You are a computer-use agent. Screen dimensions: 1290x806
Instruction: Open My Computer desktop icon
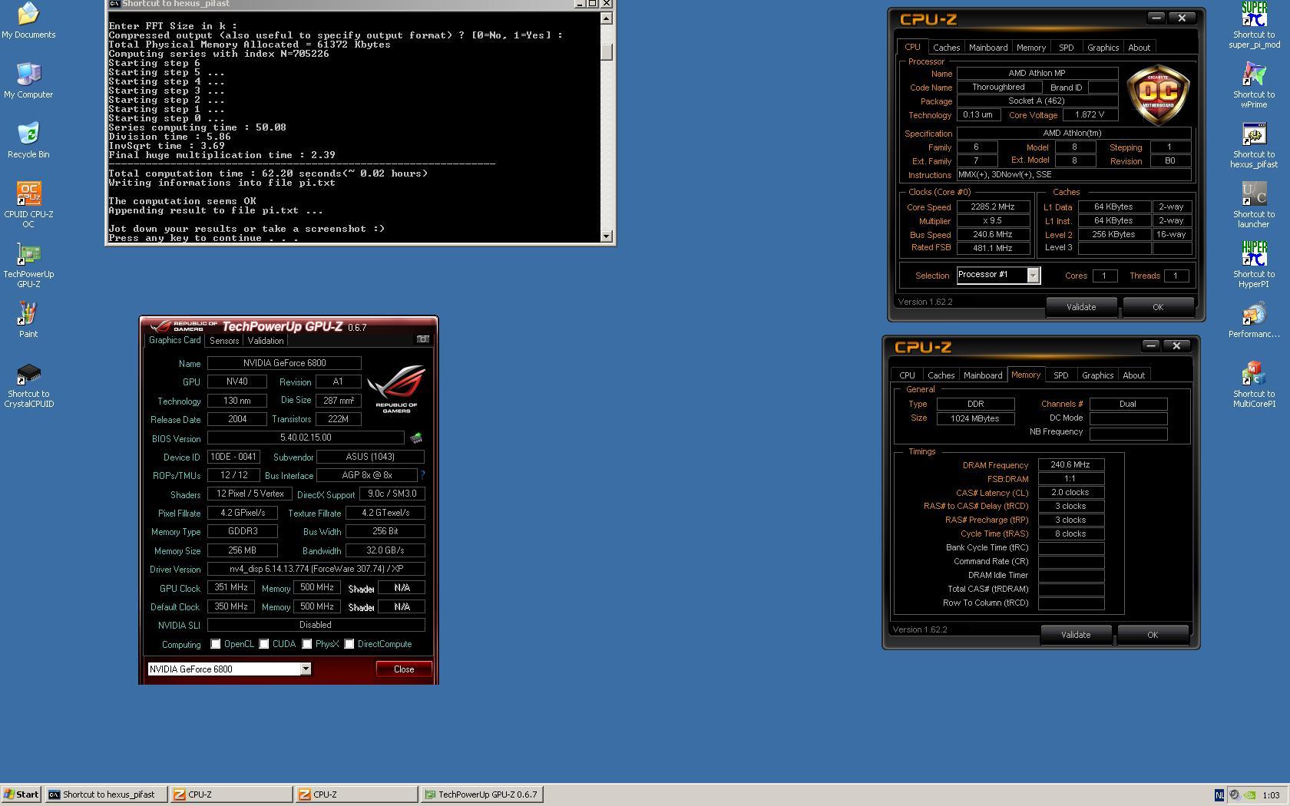[28, 80]
